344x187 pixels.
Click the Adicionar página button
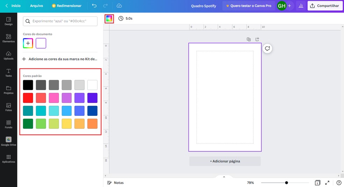coord(225,161)
